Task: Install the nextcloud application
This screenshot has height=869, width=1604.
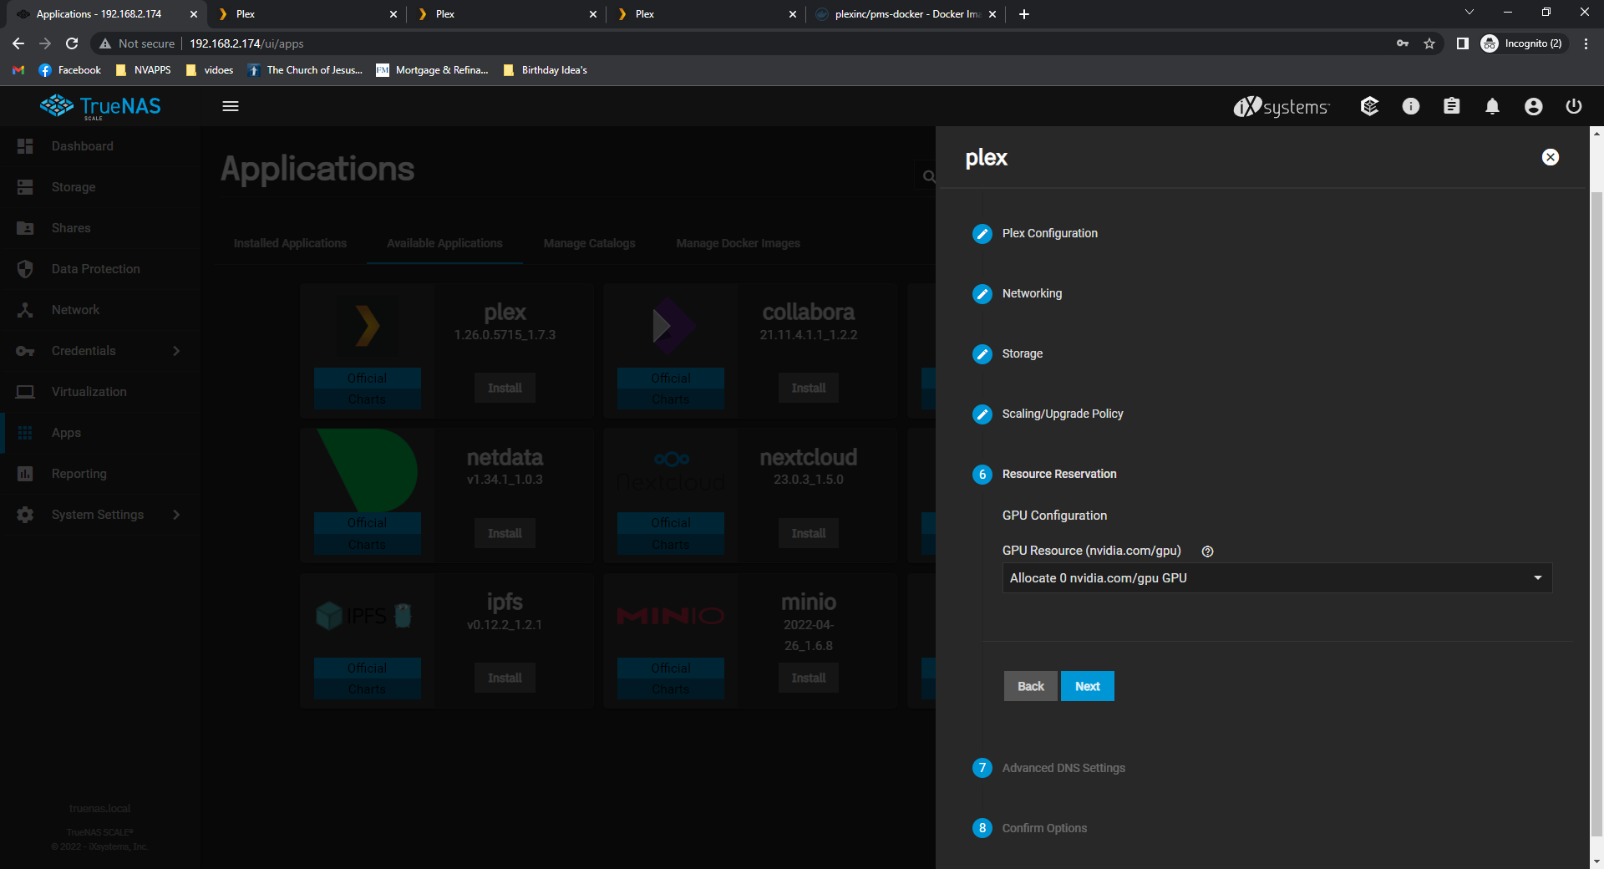Action: pos(808,533)
